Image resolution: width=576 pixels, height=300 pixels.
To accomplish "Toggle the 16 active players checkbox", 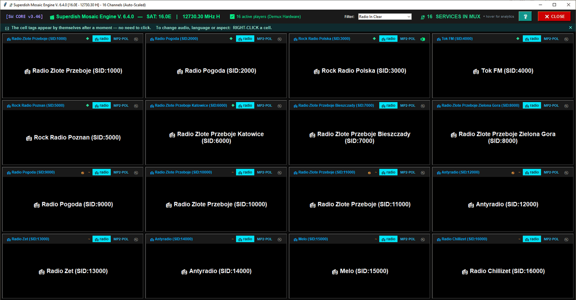I will click(x=232, y=17).
